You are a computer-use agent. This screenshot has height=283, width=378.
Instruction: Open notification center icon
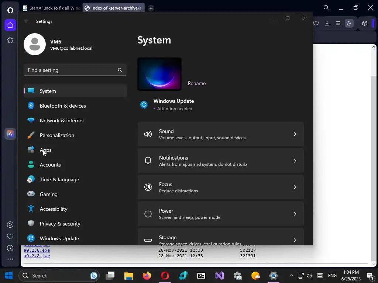pos(370,276)
